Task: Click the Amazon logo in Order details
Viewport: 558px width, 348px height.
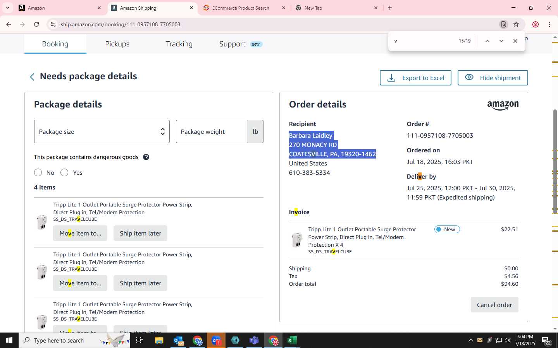Action: click(503, 105)
